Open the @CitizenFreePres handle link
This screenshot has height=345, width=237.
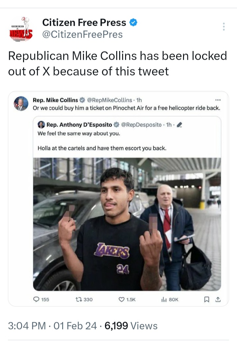[82, 35]
